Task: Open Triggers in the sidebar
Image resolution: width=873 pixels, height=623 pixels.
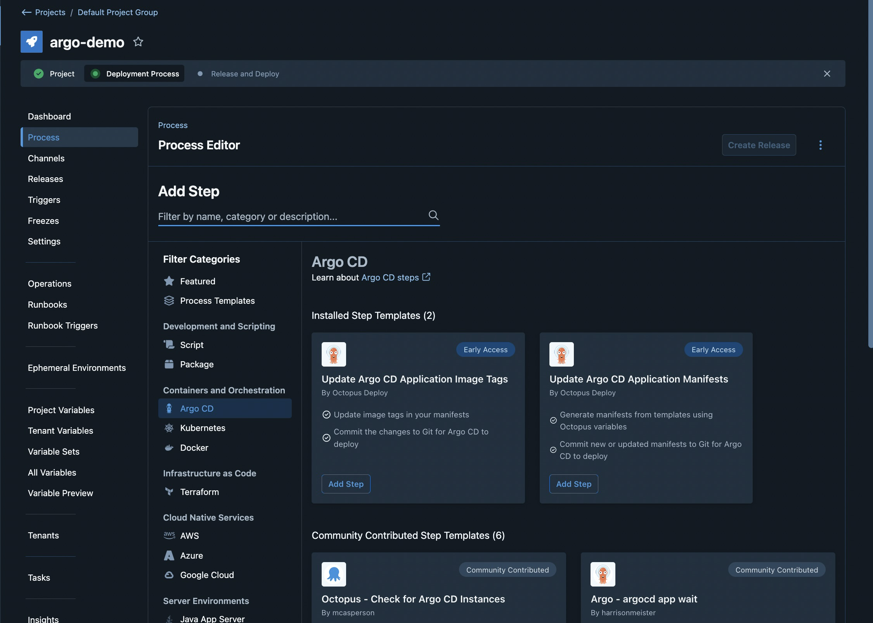Action: coord(44,200)
